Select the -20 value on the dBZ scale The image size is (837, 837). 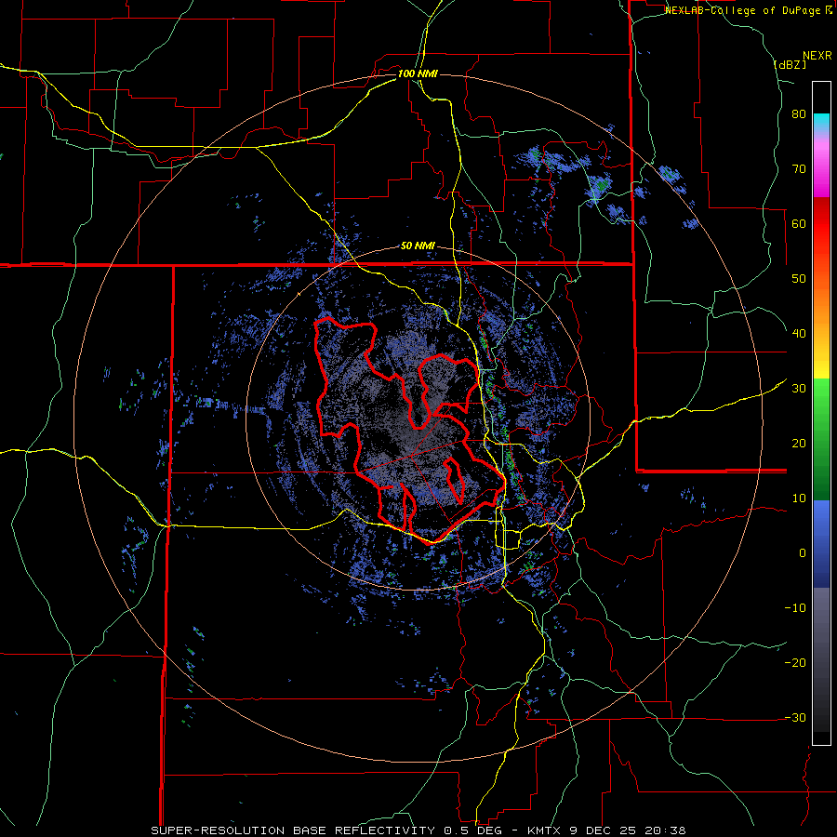[795, 663]
